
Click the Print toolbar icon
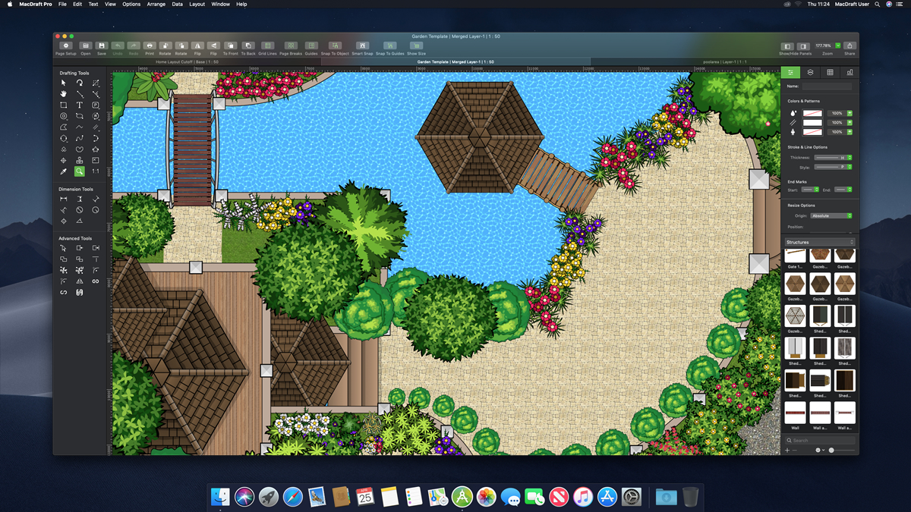pyautogui.click(x=150, y=49)
